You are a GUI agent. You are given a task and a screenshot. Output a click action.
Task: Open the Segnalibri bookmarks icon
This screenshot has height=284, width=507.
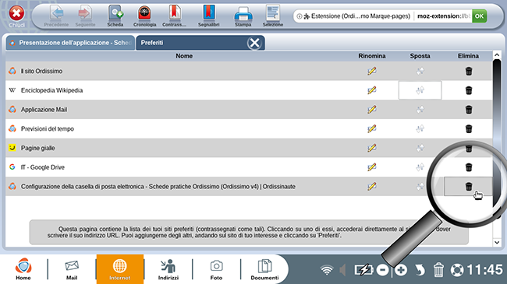pos(209,16)
